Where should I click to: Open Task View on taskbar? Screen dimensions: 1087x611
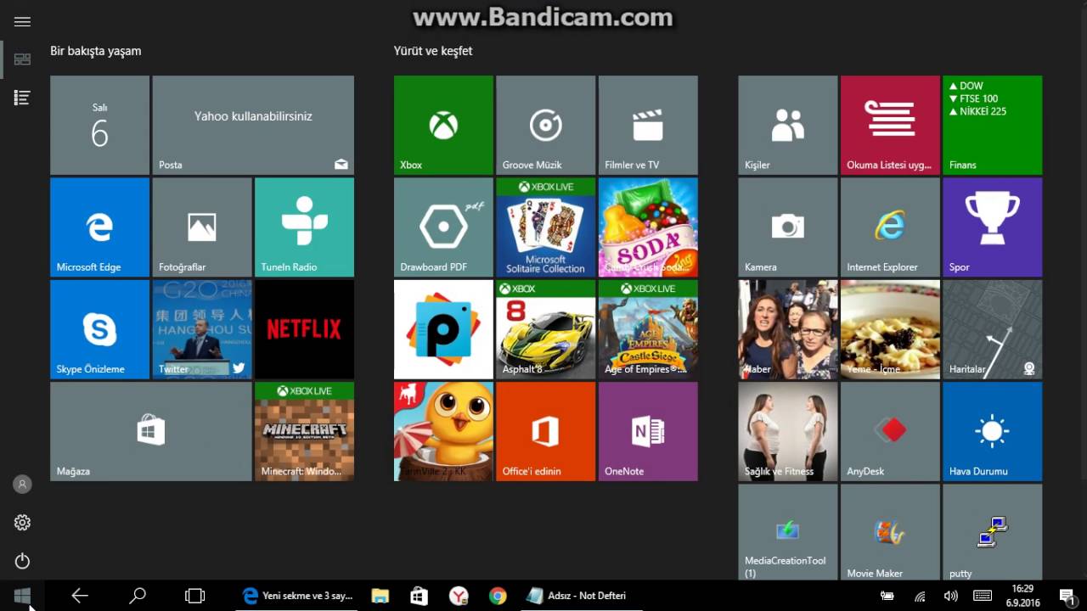tap(195, 596)
